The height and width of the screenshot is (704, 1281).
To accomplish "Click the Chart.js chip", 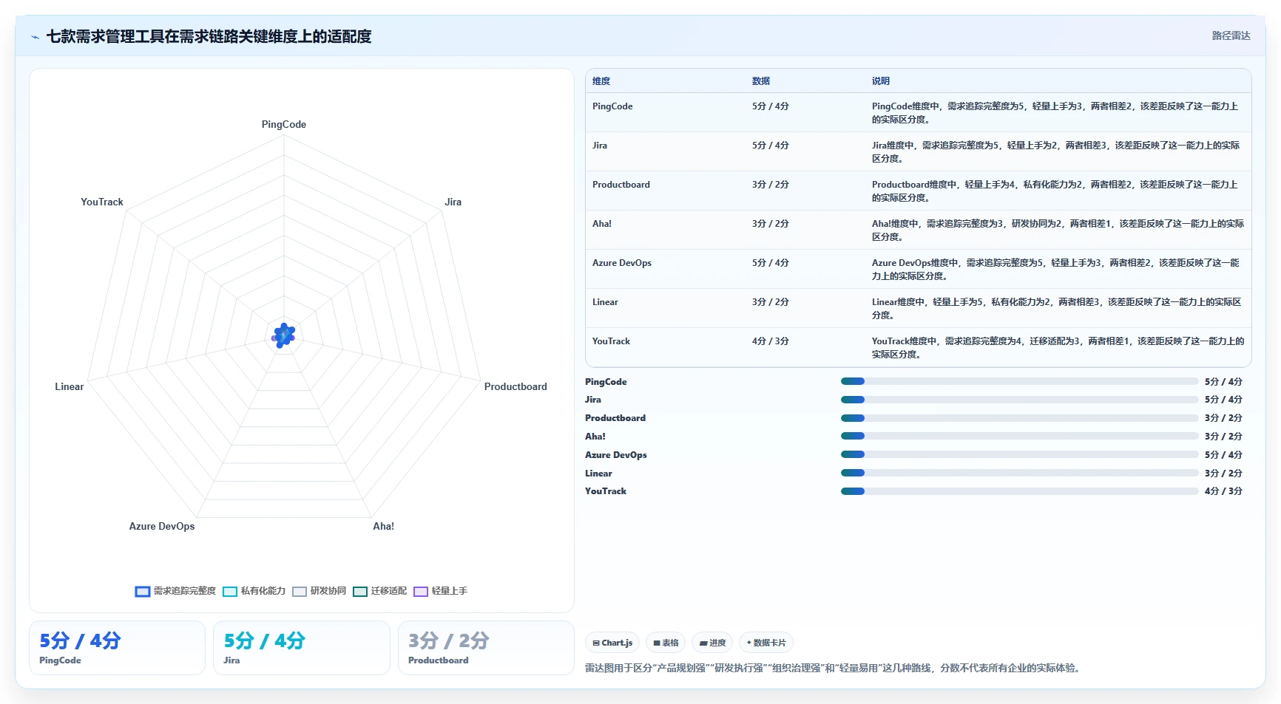I will pyautogui.click(x=612, y=643).
